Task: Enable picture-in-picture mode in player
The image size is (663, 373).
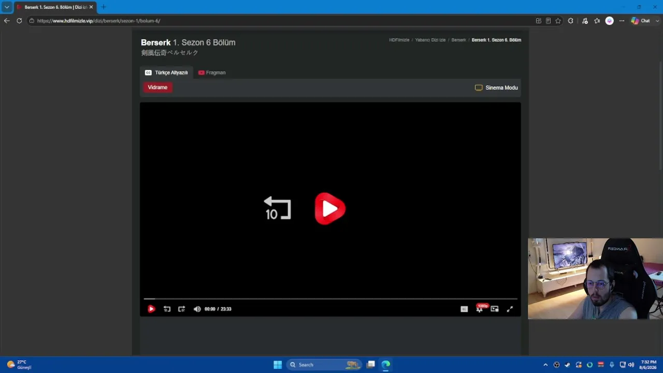Action: [x=495, y=309]
